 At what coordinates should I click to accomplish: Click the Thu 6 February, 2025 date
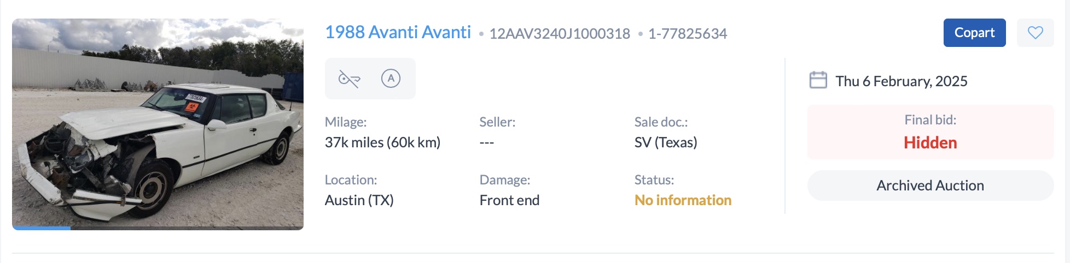(x=901, y=81)
